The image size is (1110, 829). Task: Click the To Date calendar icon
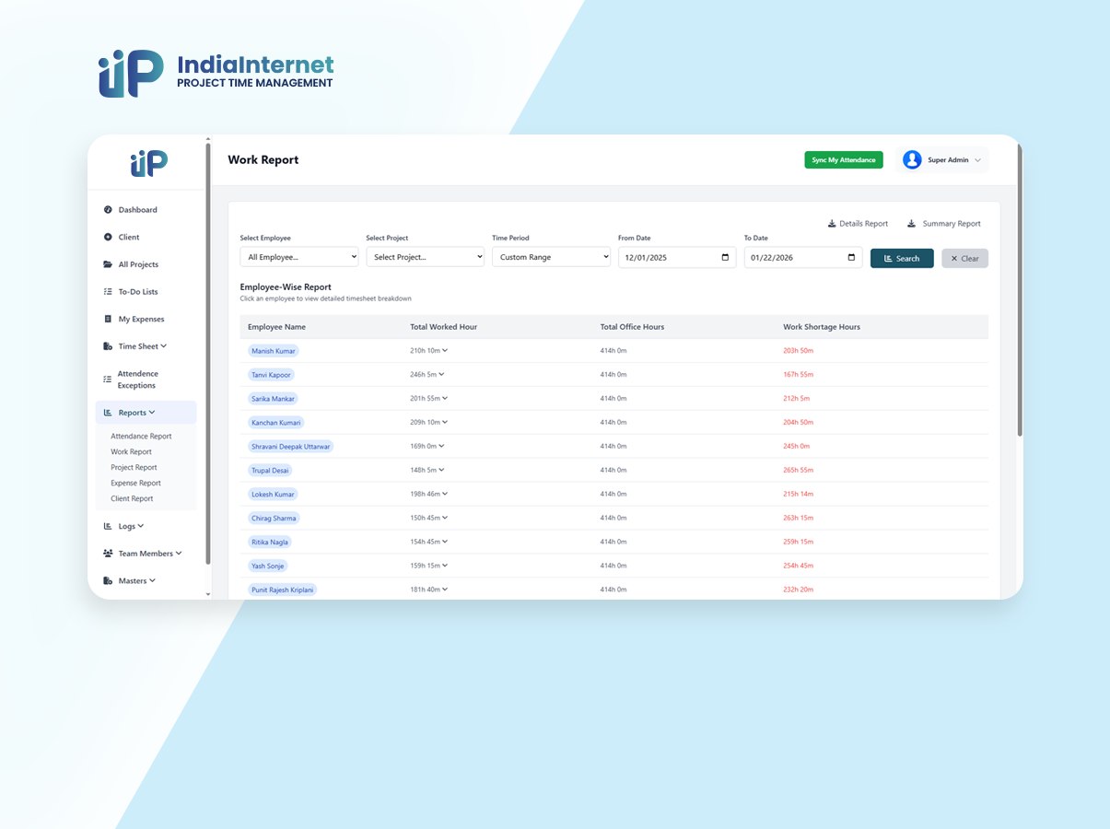tap(851, 258)
